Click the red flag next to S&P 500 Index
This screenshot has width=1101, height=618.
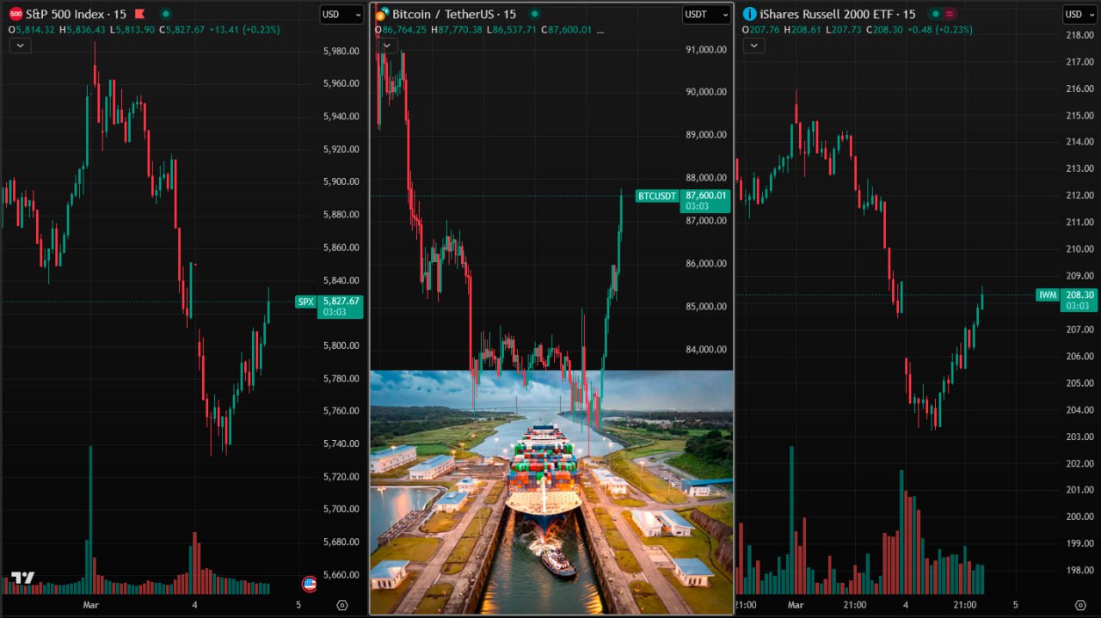click(139, 14)
